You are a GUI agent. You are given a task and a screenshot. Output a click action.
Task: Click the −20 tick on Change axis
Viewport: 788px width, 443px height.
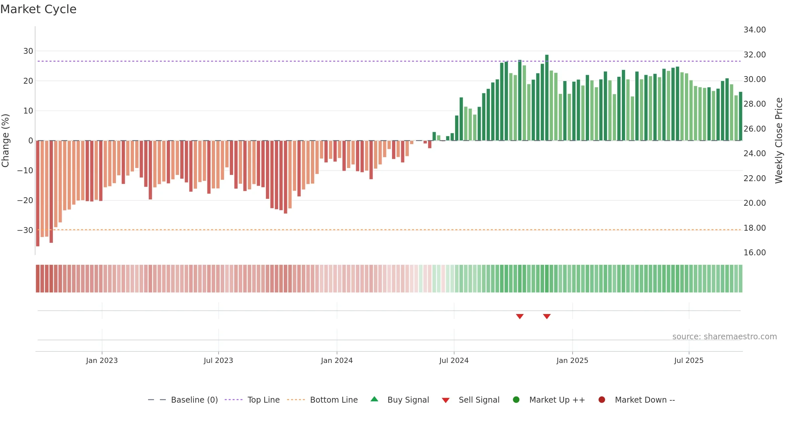(25, 200)
